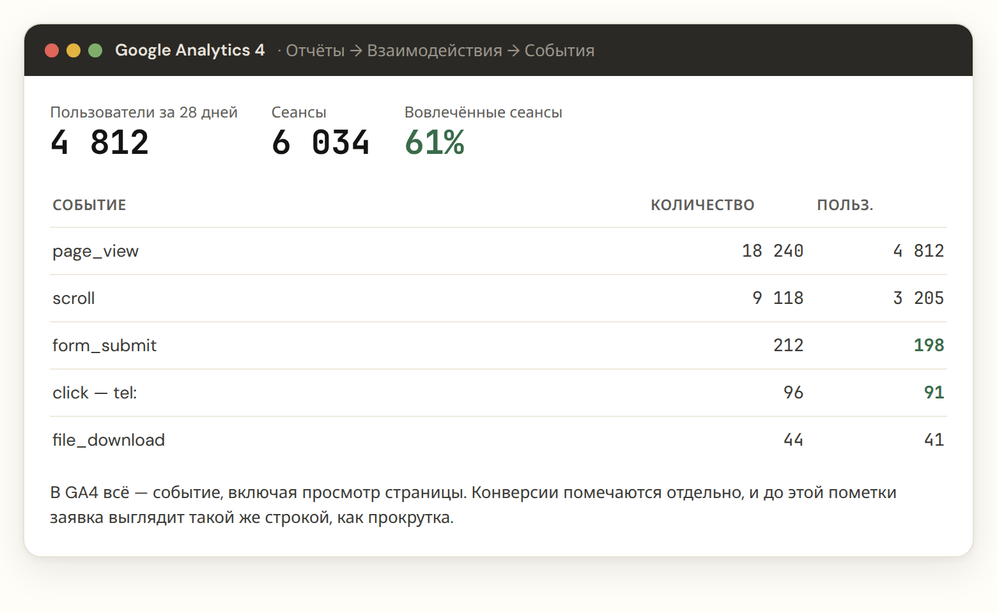The image size is (997, 613).
Task: Select the file_download event name
Action: 109,440
